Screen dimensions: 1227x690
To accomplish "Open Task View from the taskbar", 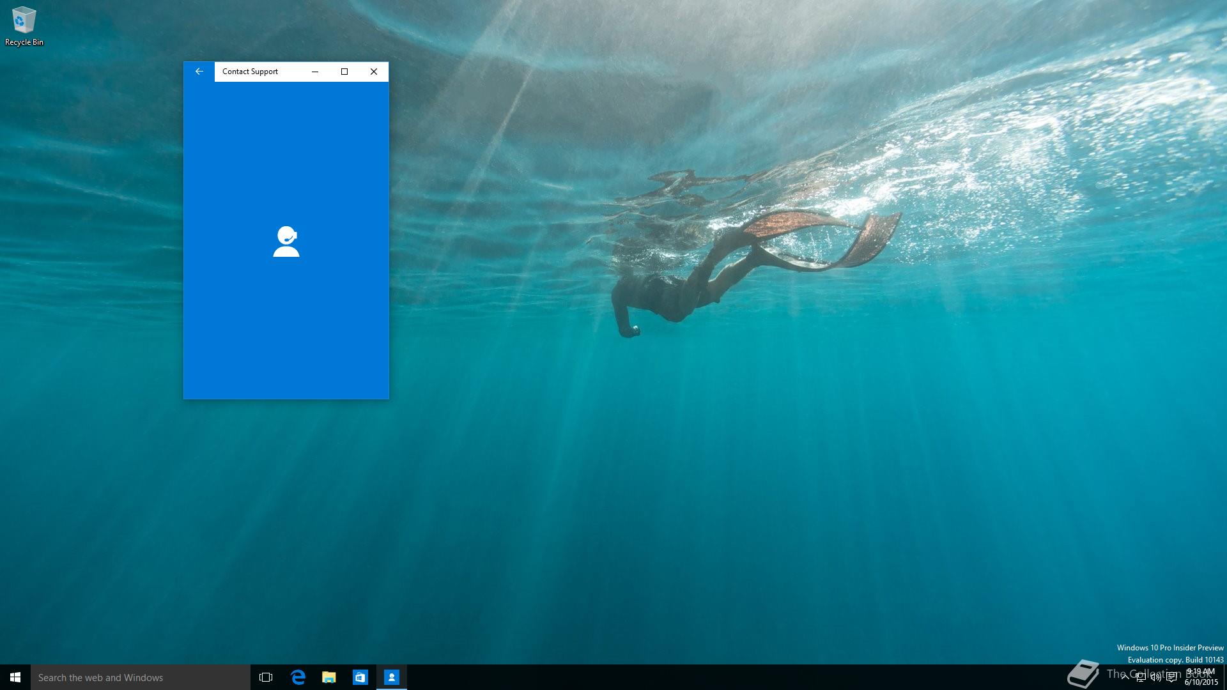I will [x=266, y=677].
